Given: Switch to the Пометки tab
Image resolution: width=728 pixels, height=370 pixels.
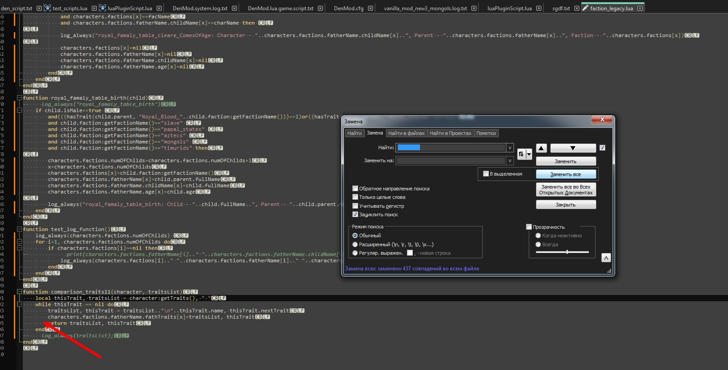Looking at the screenshot, I should coord(486,133).
